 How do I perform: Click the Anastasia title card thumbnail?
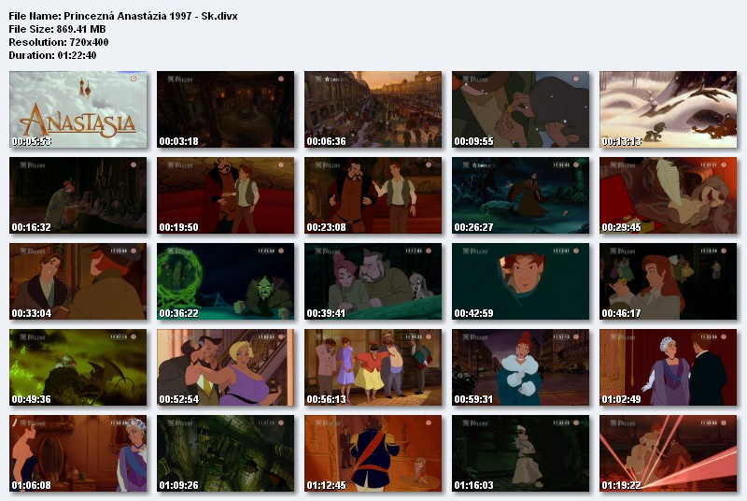(78, 109)
